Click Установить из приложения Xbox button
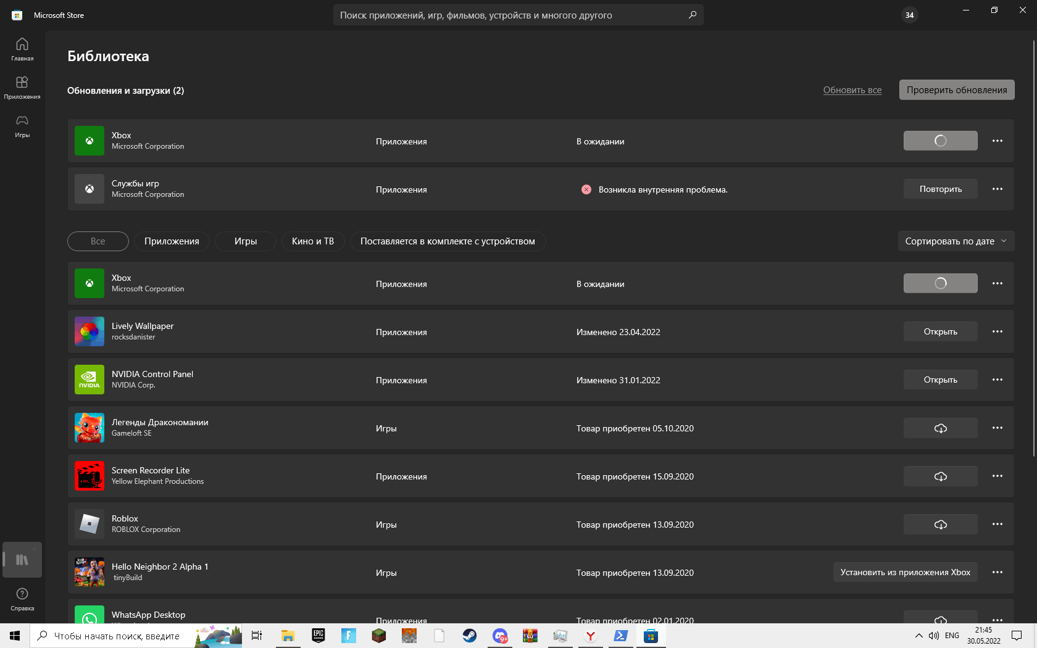Viewport: 1037px width, 648px height. [905, 572]
